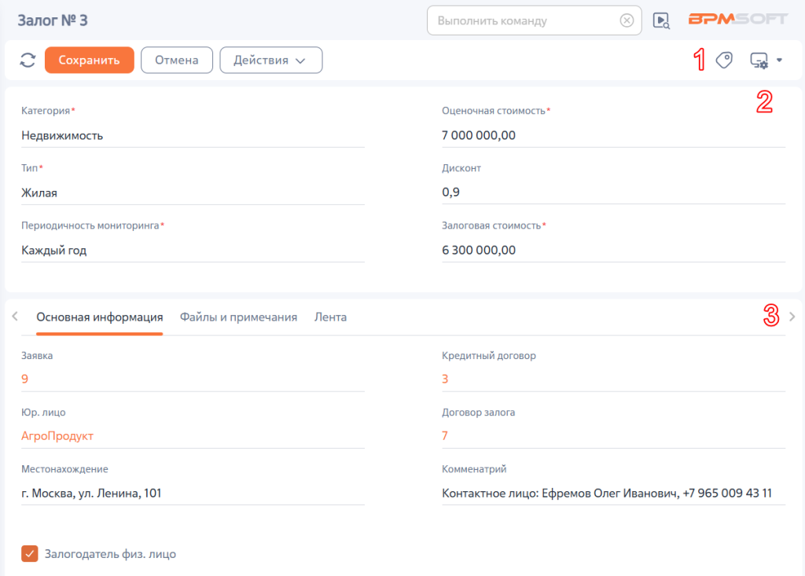Clear the Выполнить команду field with the X icon
This screenshot has width=805, height=576.
(x=627, y=20)
